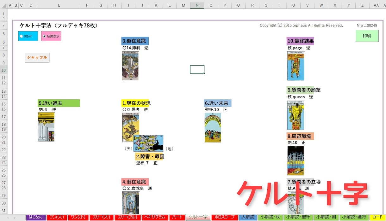Click the Ten of Swords card under 8.周辺環境

click(x=296, y=161)
